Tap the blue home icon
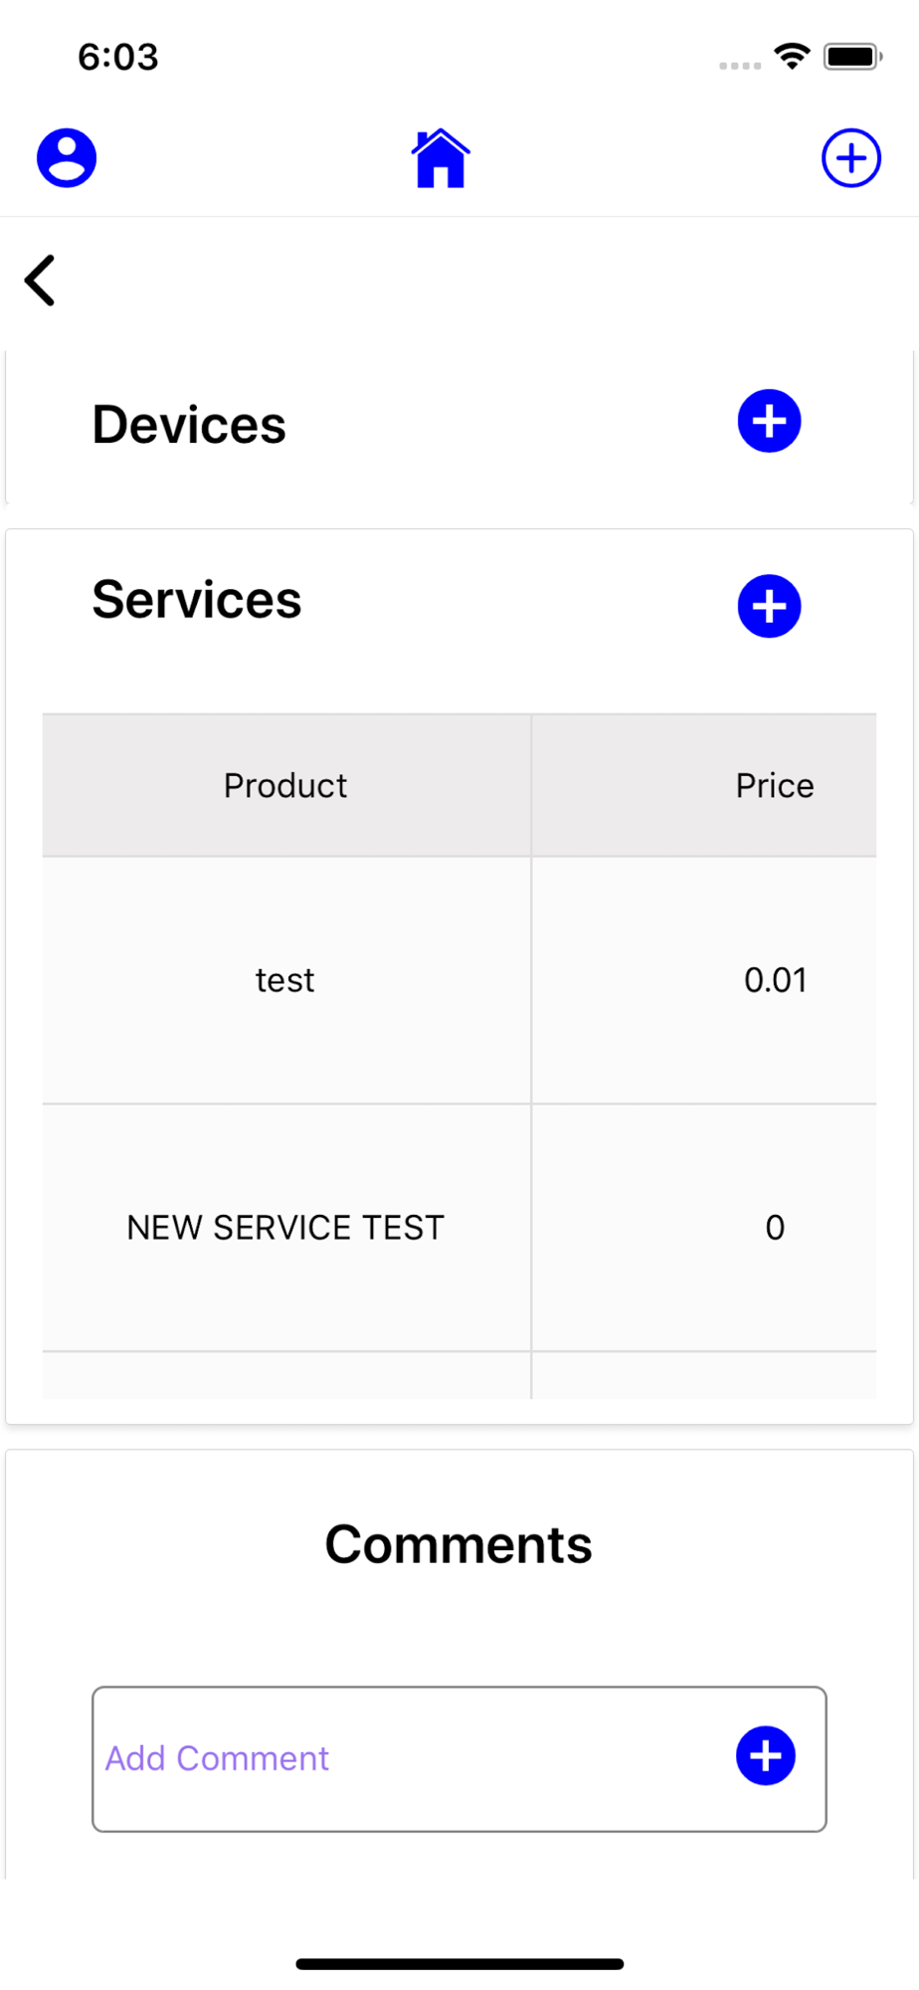919x1990 pixels. point(441,158)
